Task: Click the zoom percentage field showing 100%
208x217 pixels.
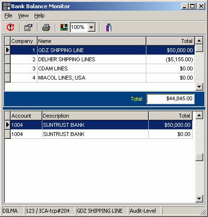Action: click(79, 27)
